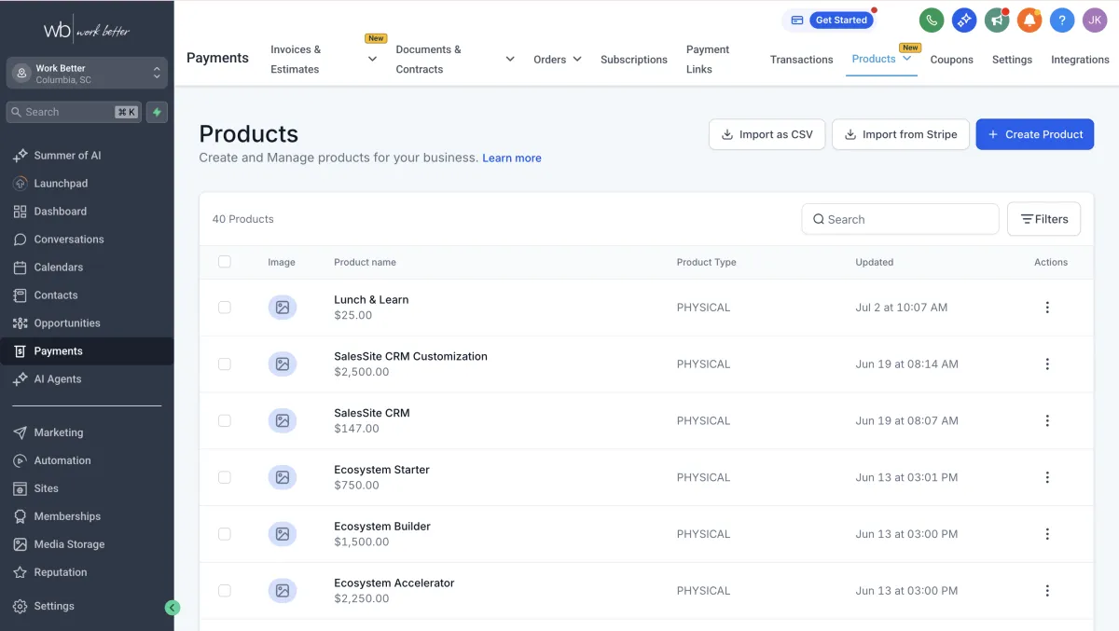Open the blue help question mark icon
The image size is (1119, 631).
[x=1061, y=20]
